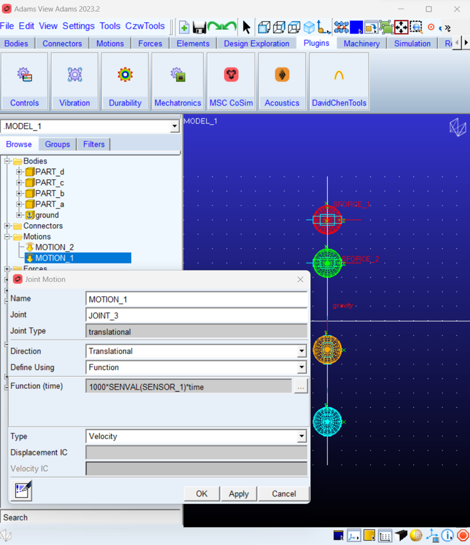The height and width of the screenshot is (545, 470).
Task: Open the Settings menu
Action: click(78, 26)
